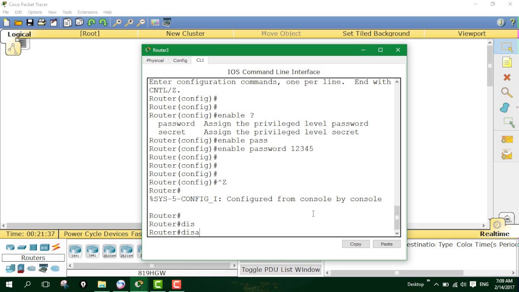The height and width of the screenshot is (292, 519).
Task: Choose the Place Note tool
Action: pyautogui.click(x=507, y=62)
